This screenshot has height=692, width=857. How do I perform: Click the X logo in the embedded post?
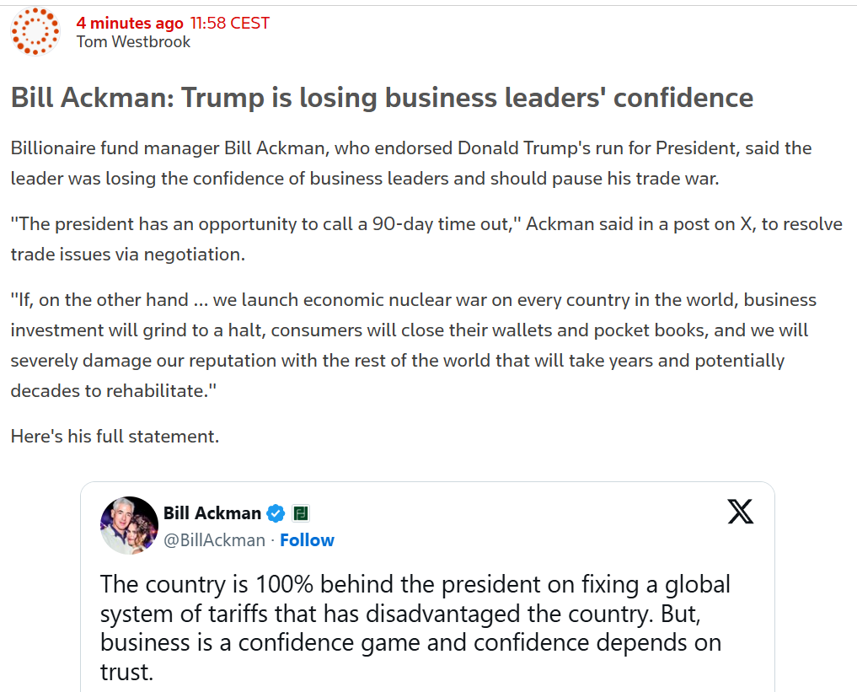tap(741, 512)
